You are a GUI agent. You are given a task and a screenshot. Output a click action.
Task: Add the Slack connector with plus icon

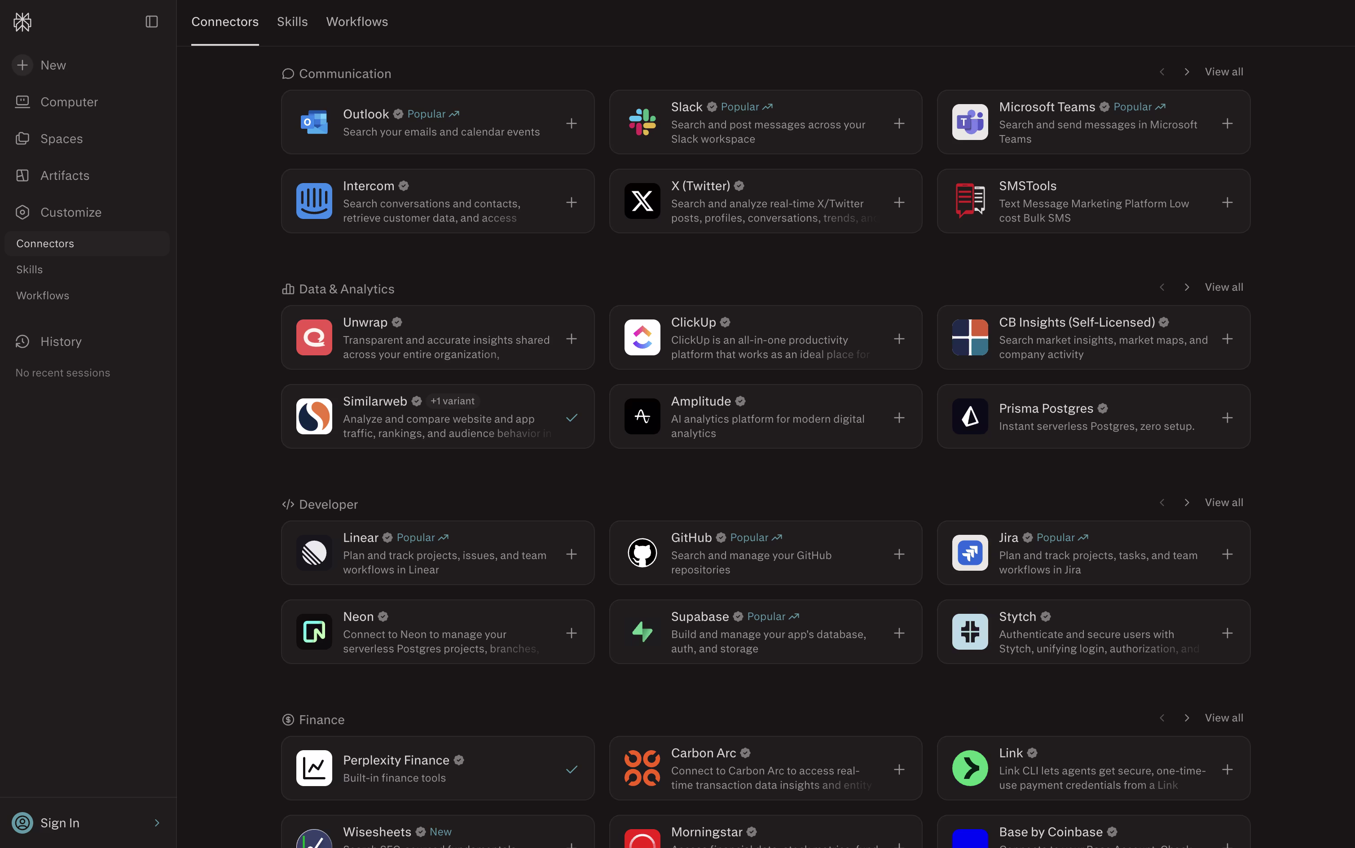tap(899, 123)
